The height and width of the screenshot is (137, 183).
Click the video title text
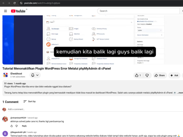tap(57, 68)
